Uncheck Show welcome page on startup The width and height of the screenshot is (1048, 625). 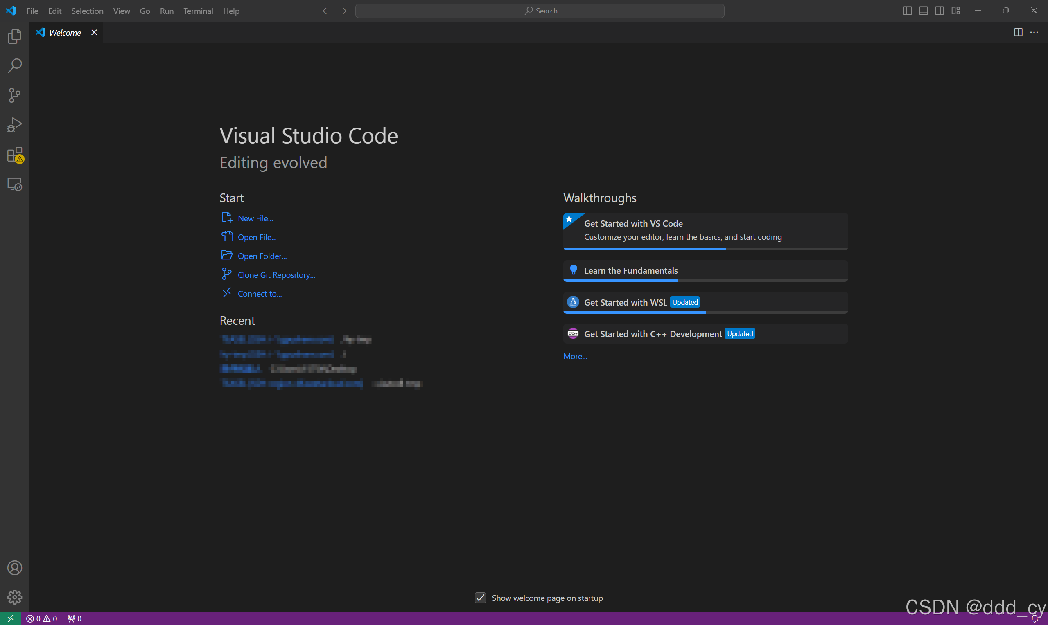480,598
